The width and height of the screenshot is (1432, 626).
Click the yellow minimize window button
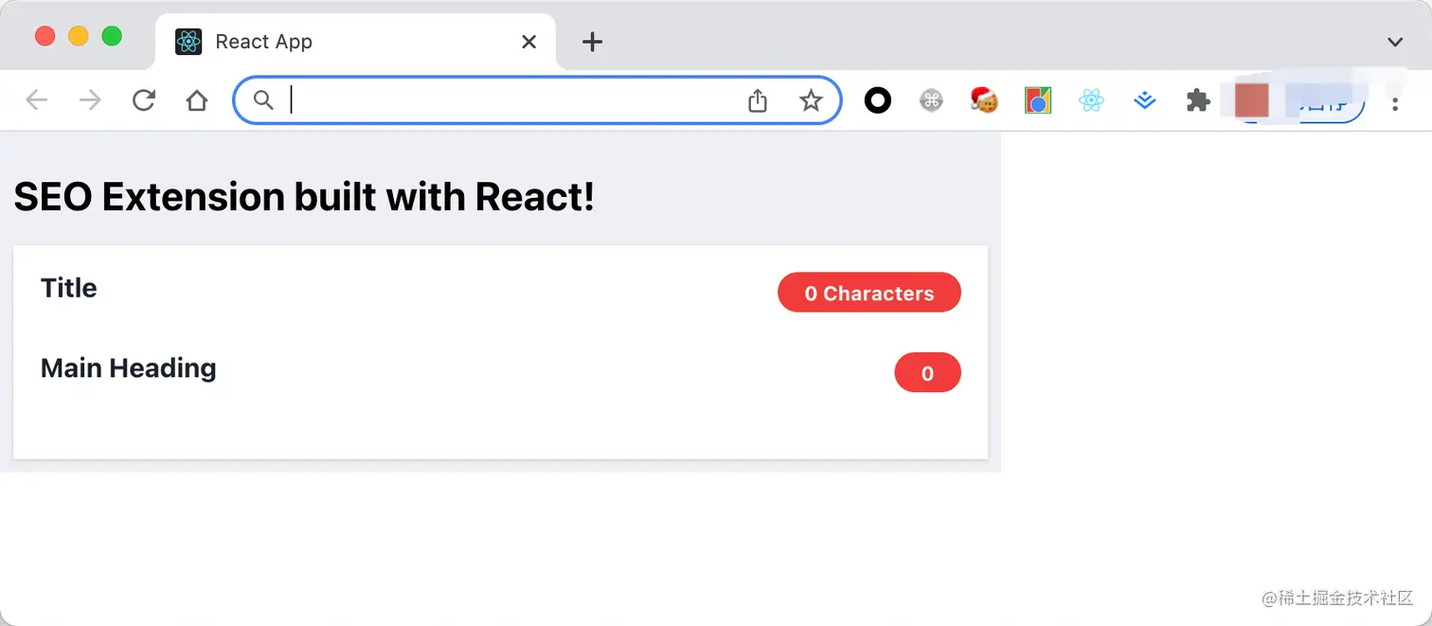[x=79, y=36]
